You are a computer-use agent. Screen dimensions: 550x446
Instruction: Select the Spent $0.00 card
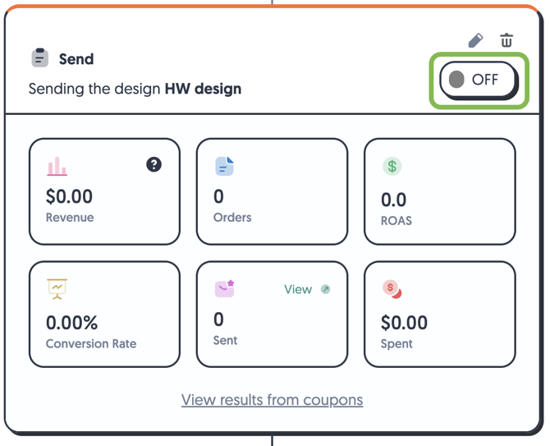(x=440, y=315)
